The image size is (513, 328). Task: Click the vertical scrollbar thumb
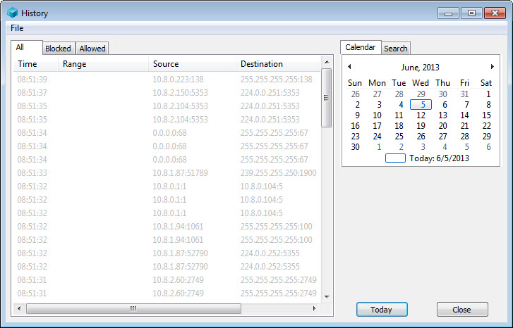pyautogui.click(x=326, y=99)
